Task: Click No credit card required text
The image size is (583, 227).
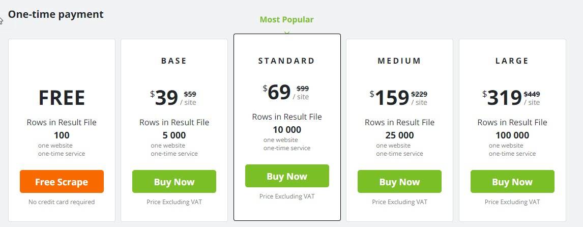Action: click(x=62, y=202)
